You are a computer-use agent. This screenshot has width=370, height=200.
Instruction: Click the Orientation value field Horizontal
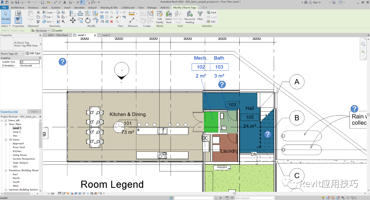(x=30, y=66)
